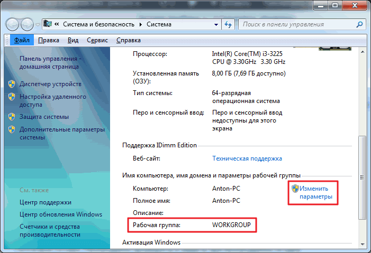The width and height of the screenshot is (371, 253).
Task: Click the 'Поддержка IDimm Edition' section header
Action: [159, 145]
